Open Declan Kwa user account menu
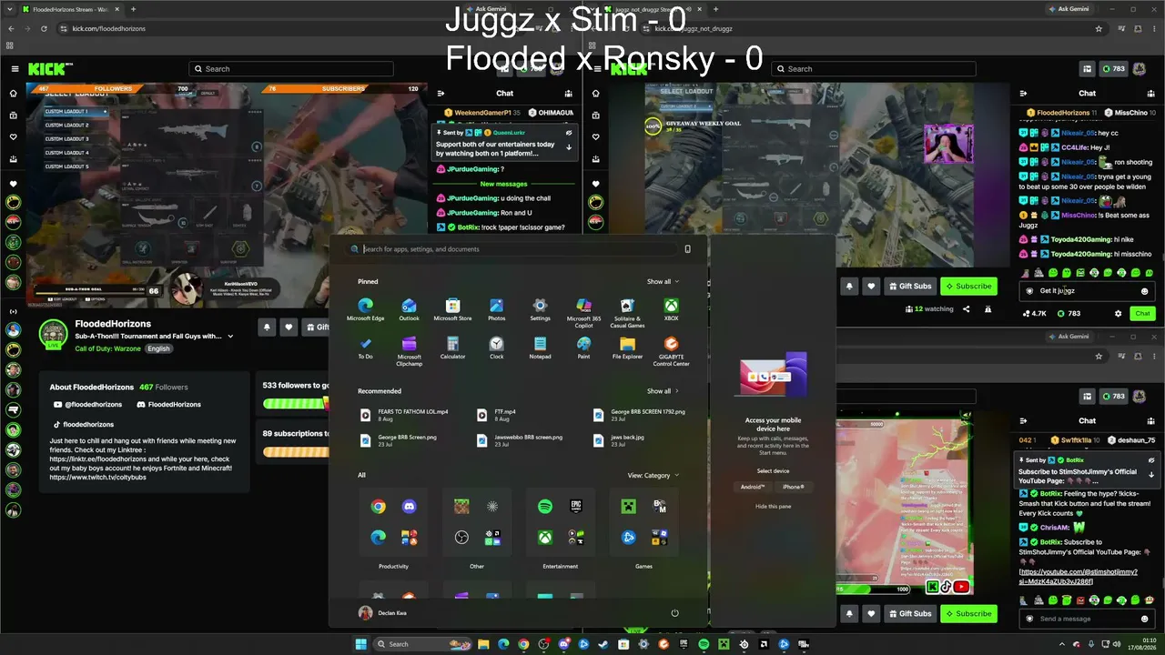This screenshot has height=655, width=1165. coord(383,613)
